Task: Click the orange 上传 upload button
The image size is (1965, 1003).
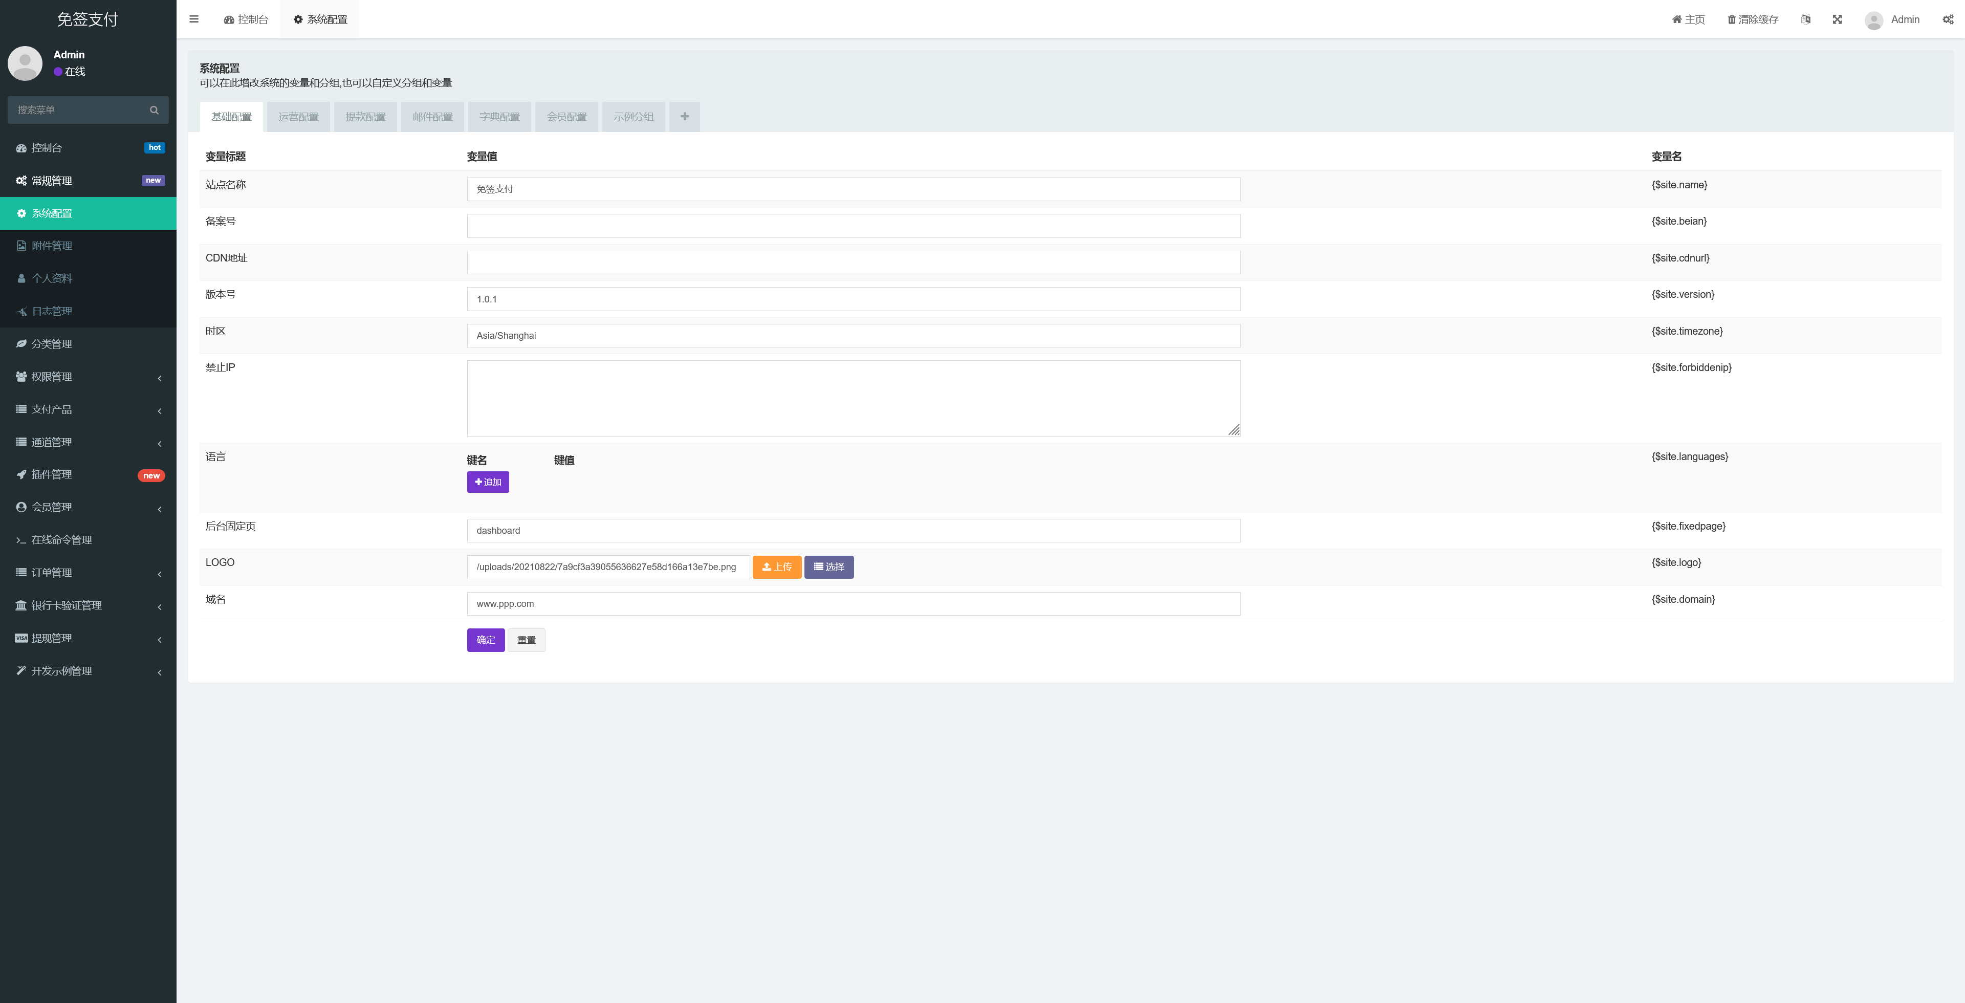Action: point(777,566)
